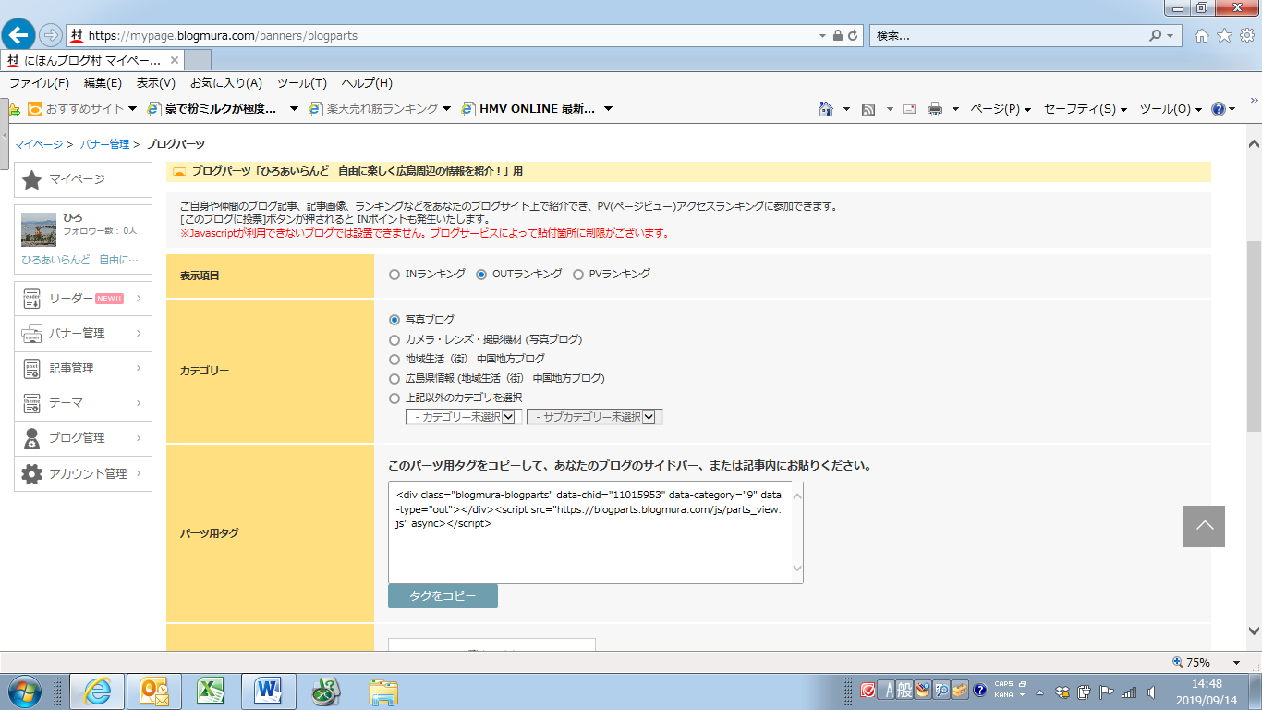
Task: Click the タグをコピー button
Action: pyautogui.click(x=443, y=596)
